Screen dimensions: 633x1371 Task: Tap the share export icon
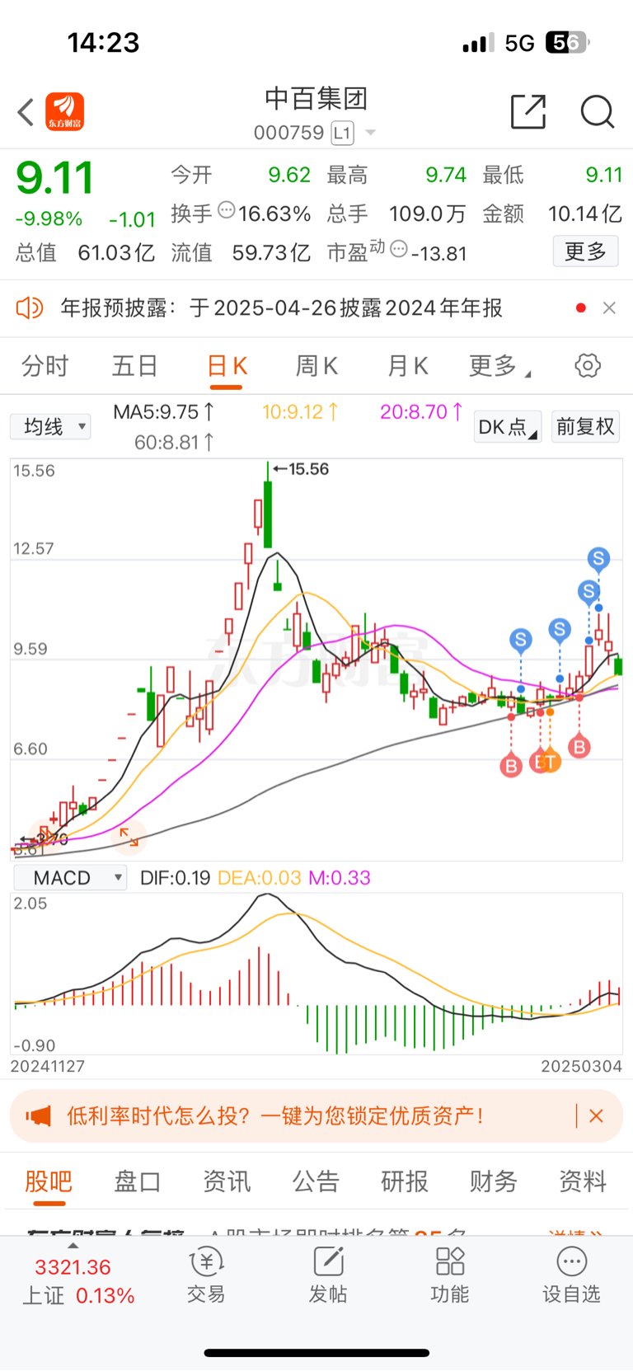pos(528,111)
